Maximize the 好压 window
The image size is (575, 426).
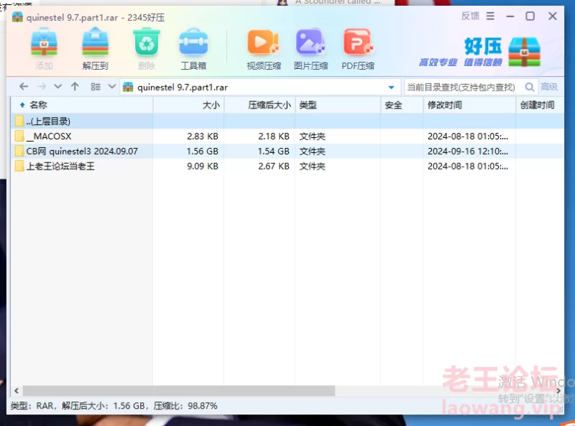(530, 16)
